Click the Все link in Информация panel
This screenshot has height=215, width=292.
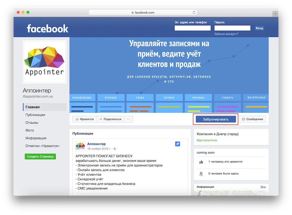pos(263,187)
